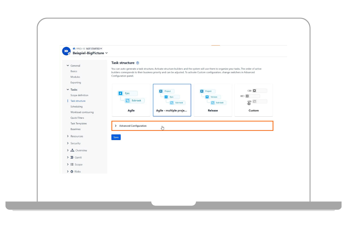Screen dimensions: 347x229
Task: Open the NOT STARTED status dropdown
Action: 94,49
